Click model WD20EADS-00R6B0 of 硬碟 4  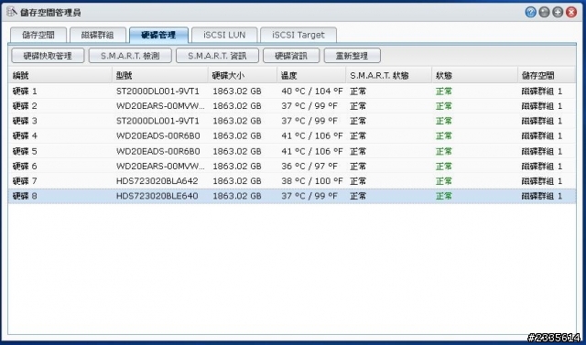[158, 136]
